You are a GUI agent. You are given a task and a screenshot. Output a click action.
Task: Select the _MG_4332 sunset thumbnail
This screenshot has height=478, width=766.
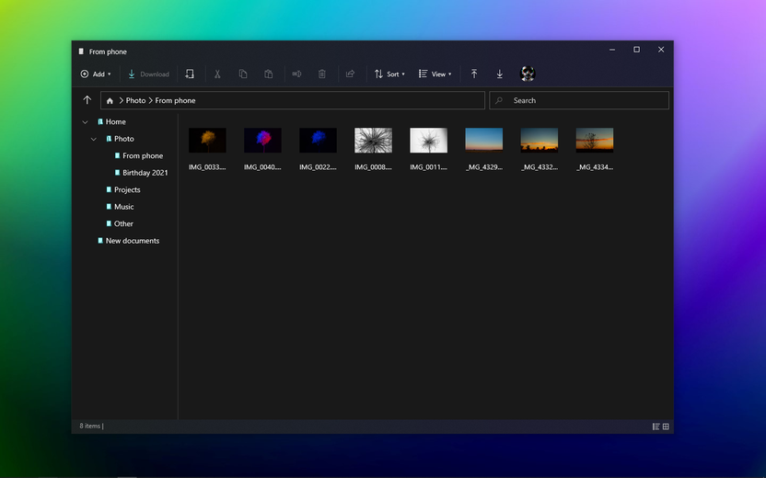(x=539, y=141)
